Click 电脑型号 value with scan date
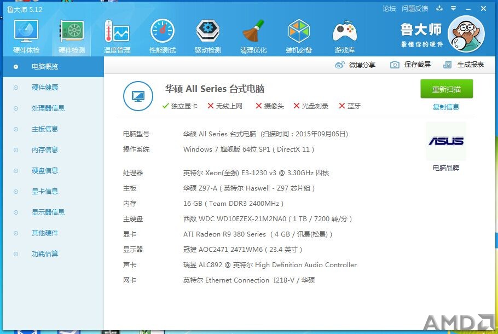The height and width of the screenshot is (334, 498). [265, 134]
